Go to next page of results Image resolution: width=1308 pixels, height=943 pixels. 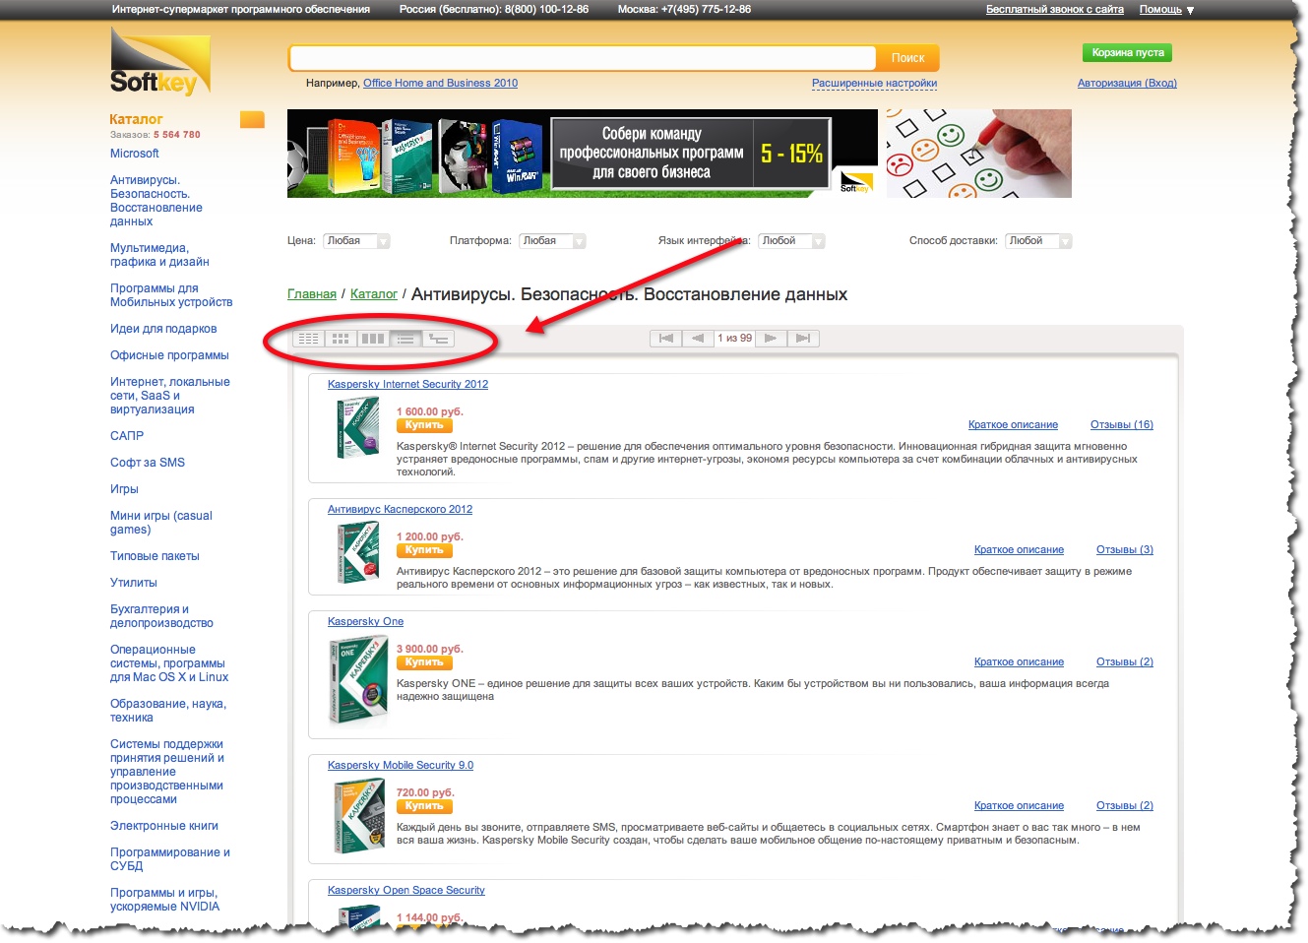coord(771,339)
